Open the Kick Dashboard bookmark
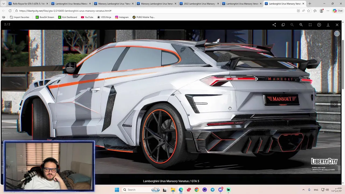 point(67,17)
